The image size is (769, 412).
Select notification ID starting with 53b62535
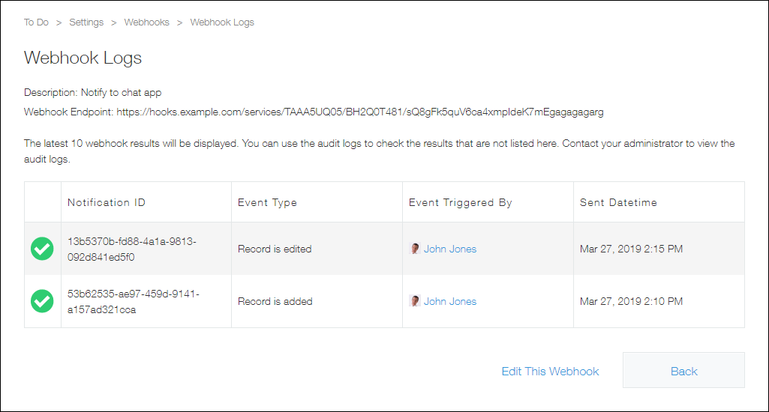tap(133, 301)
